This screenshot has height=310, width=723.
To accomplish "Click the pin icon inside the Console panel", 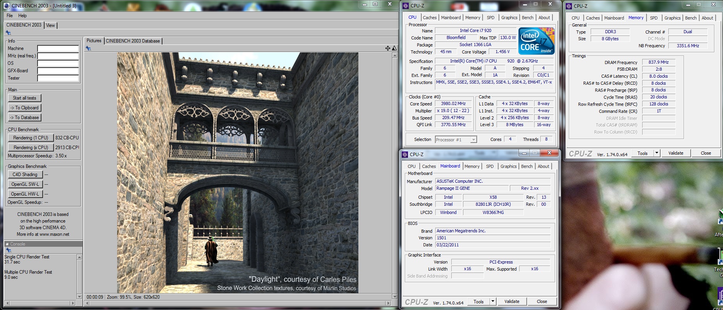I will 8,250.
